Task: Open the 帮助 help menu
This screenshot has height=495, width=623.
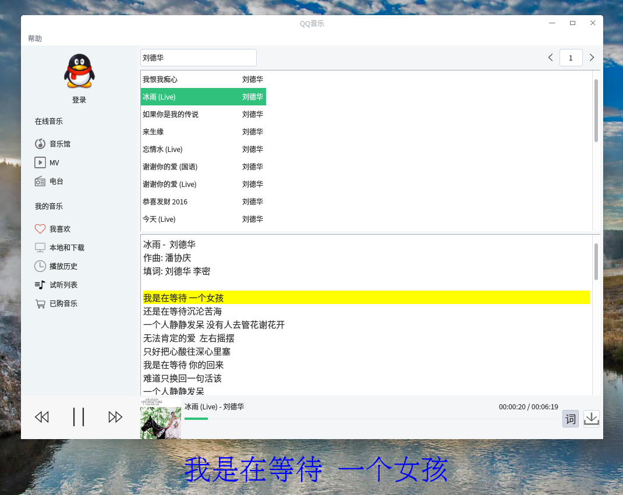Action: pos(35,38)
